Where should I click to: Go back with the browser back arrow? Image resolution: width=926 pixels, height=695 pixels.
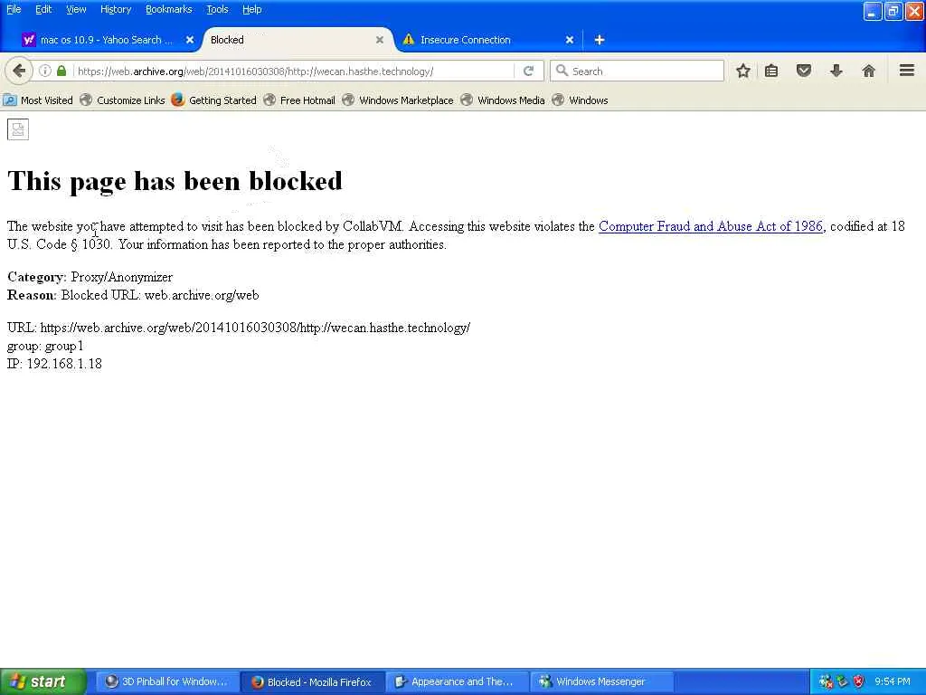pos(19,71)
